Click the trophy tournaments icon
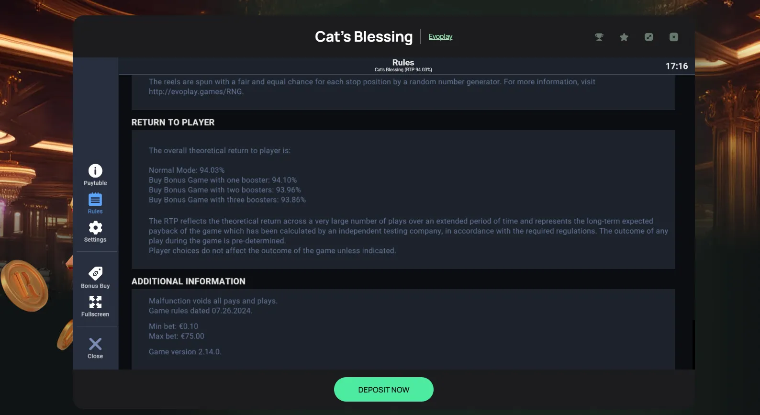Screen dimensions: 760x415 click(599, 37)
